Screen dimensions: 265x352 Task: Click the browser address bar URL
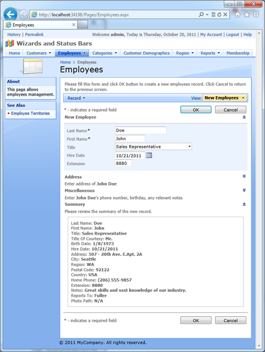click(x=84, y=15)
